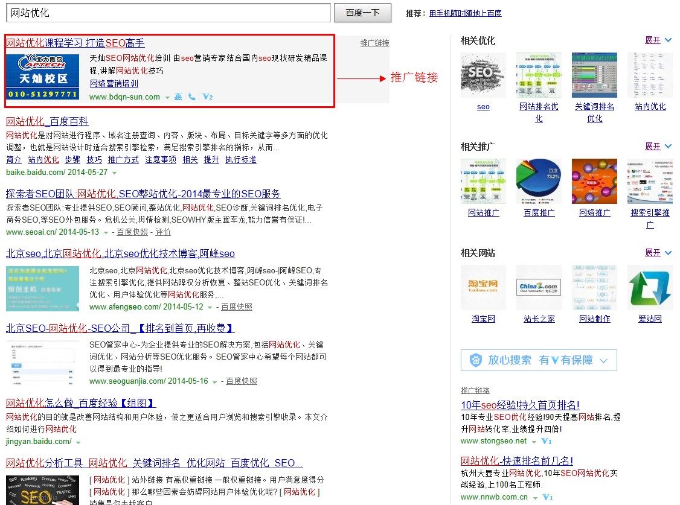The width and height of the screenshot is (680, 505).
Task: Click the V2 verification badge beside bdqn-sun.com
Action: pyautogui.click(x=208, y=97)
